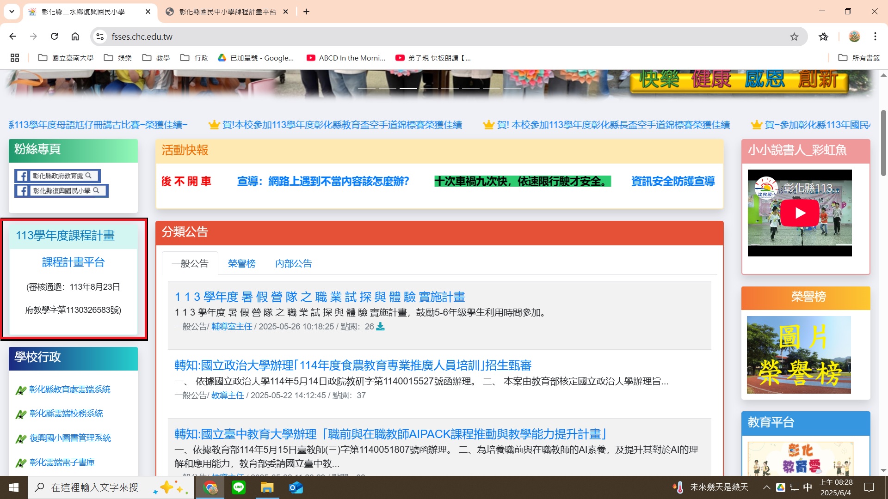The height and width of the screenshot is (499, 888).
Task: Open the Chrome three-dot menu
Action: 875,37
